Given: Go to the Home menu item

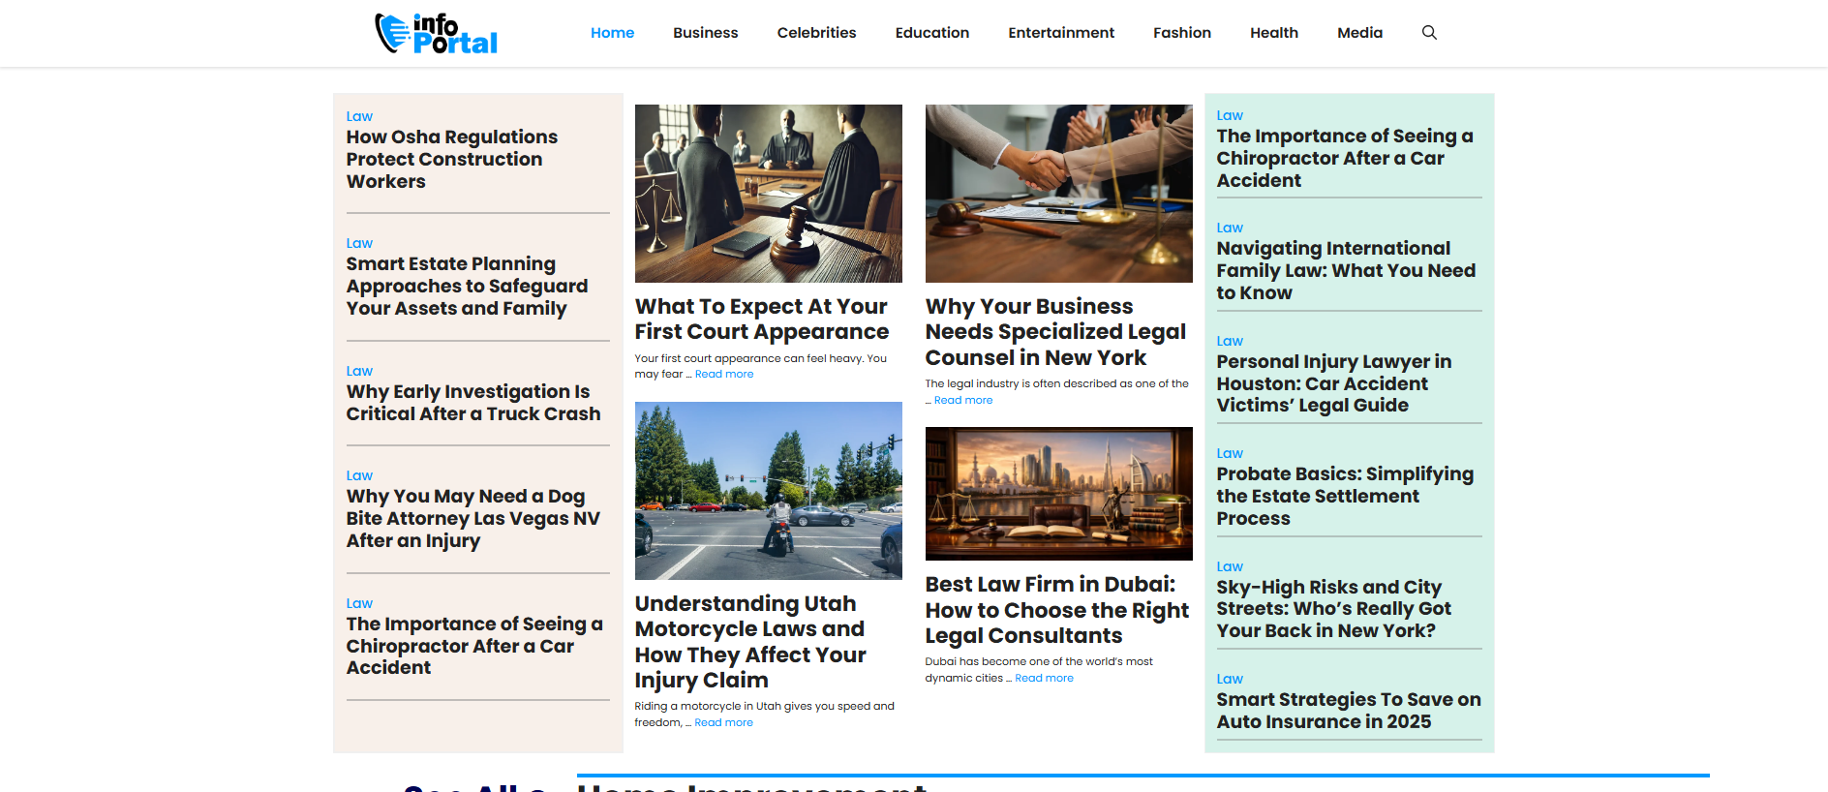Looking at the screenshot, I should (613, 33).
